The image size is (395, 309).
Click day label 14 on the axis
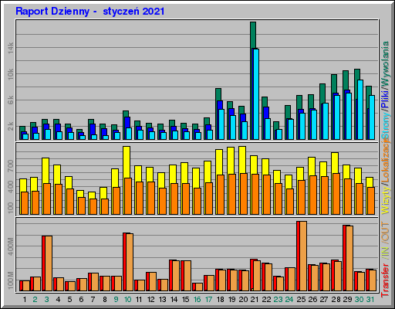point(174,300)
